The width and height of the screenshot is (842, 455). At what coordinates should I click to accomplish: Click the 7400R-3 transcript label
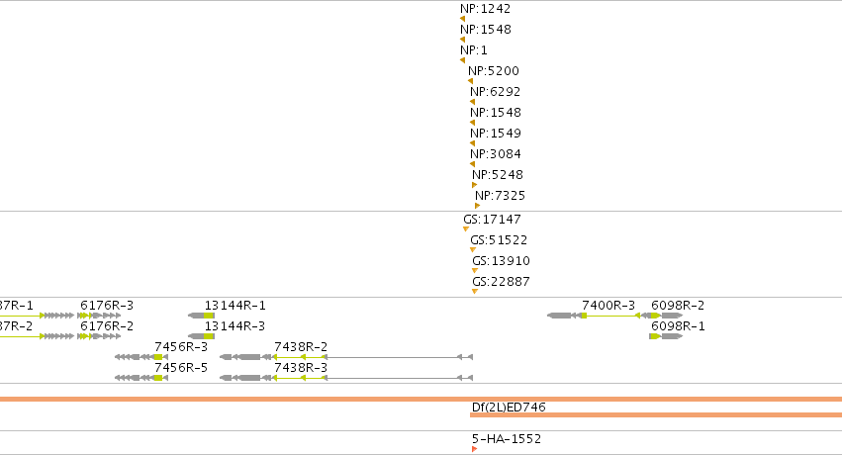(x=608, y=306)
